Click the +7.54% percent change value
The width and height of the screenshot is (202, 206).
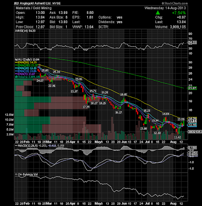tap(179, 13)
